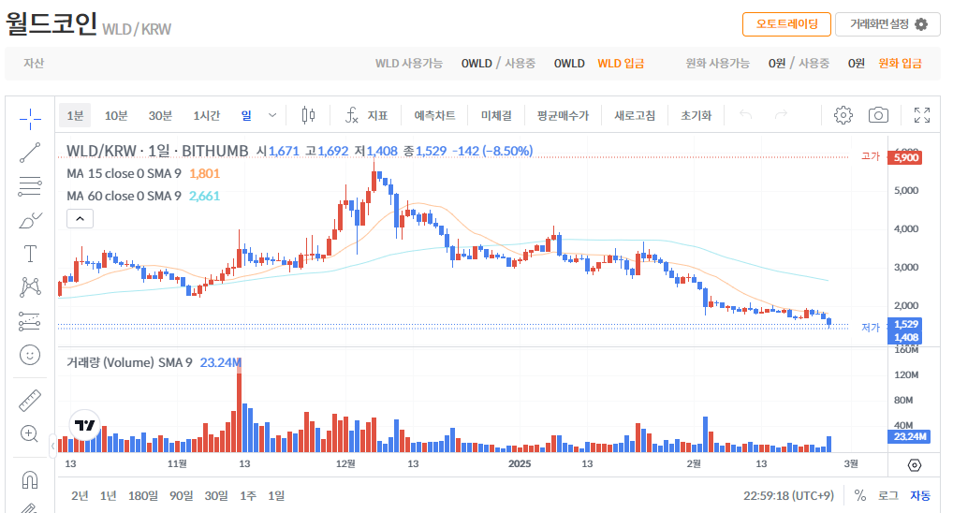This screenshot has width=953, height=513.
Task: Open the 22:59:18 (UTC+9) timezone selector
Action: (x=788, y=495)
